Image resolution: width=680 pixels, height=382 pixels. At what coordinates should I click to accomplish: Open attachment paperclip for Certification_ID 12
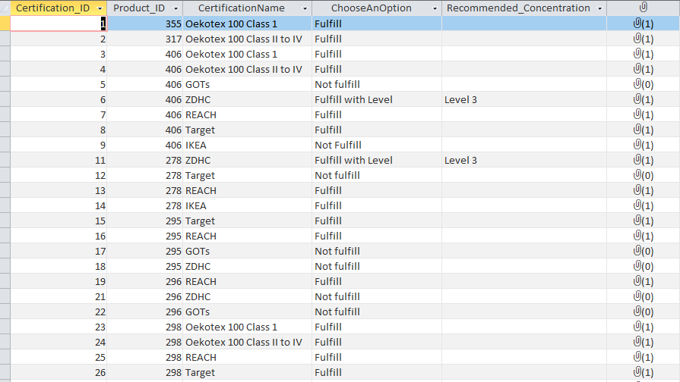pos(637,175)
